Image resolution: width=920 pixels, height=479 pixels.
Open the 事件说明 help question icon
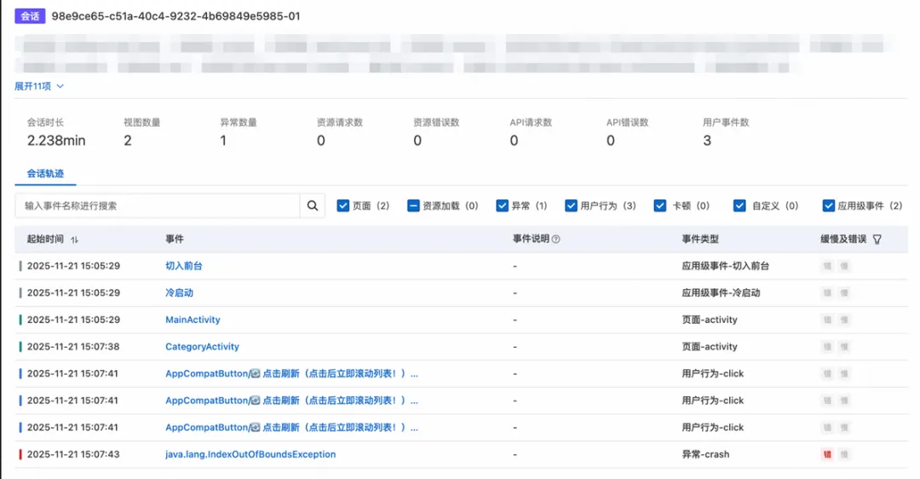pos(555,239)
